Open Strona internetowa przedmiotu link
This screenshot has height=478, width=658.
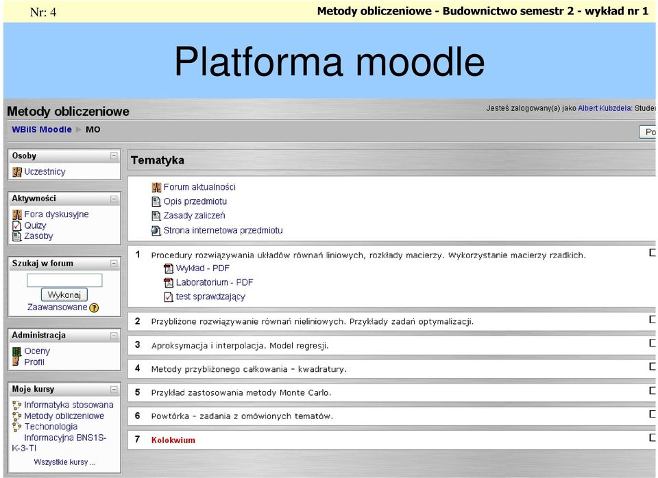(223, 230)
